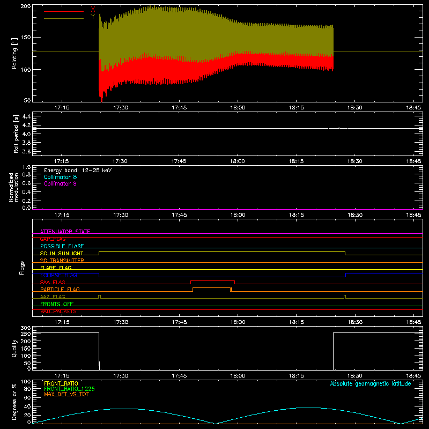429x429 pixels.
Task: Click the Collimator 9 legend entry
Action: (x=60, y=183)
